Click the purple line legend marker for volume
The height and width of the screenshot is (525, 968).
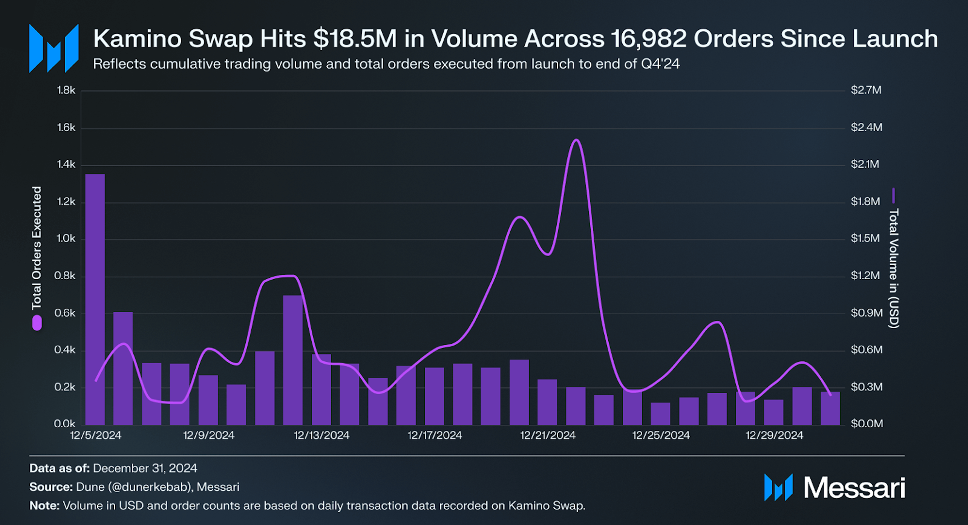tap(893, 196)
